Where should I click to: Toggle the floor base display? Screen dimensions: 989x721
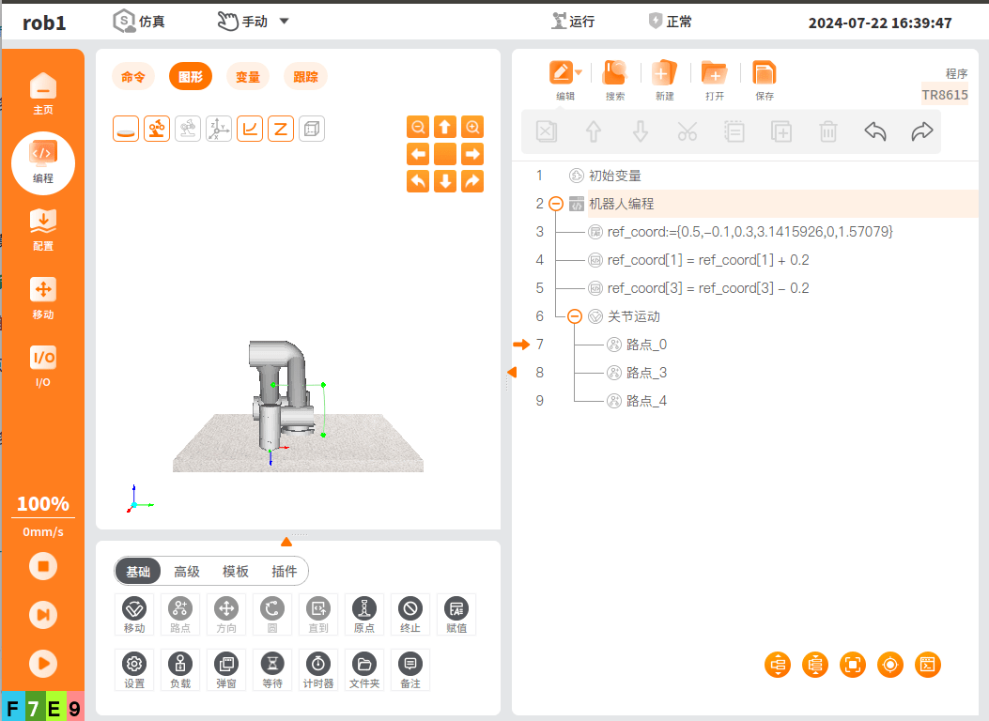(126, 129)
